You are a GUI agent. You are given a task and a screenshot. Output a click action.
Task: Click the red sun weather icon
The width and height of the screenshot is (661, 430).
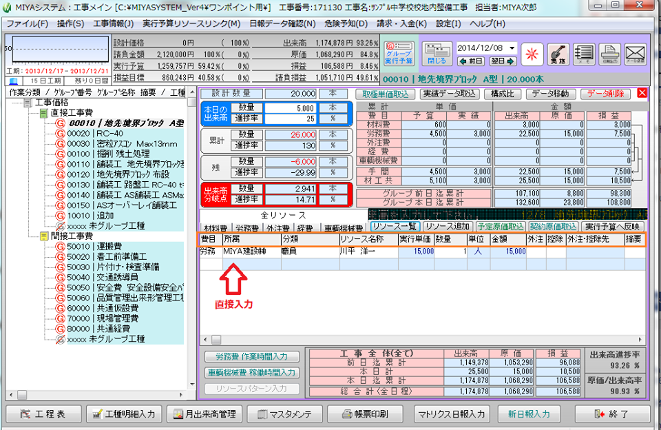point(532,54)
